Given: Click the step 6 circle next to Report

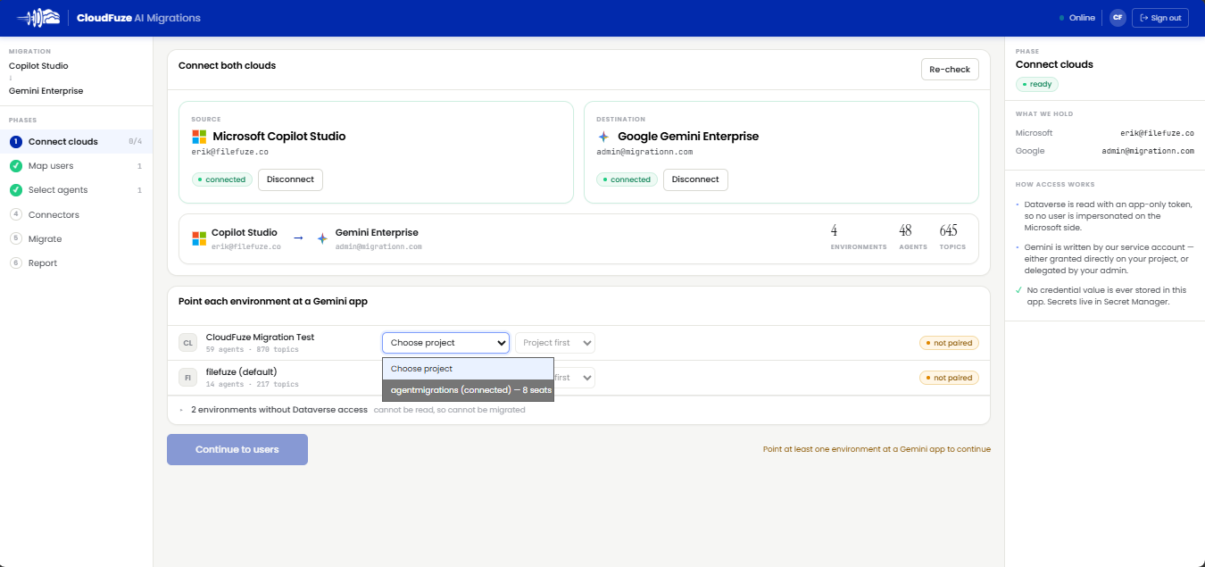Looking at the screenshot, I should coord(16,263).
